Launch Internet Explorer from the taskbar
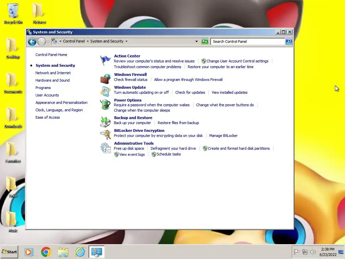Viewport: 345px width, 259px height. [x=80, y=252]
